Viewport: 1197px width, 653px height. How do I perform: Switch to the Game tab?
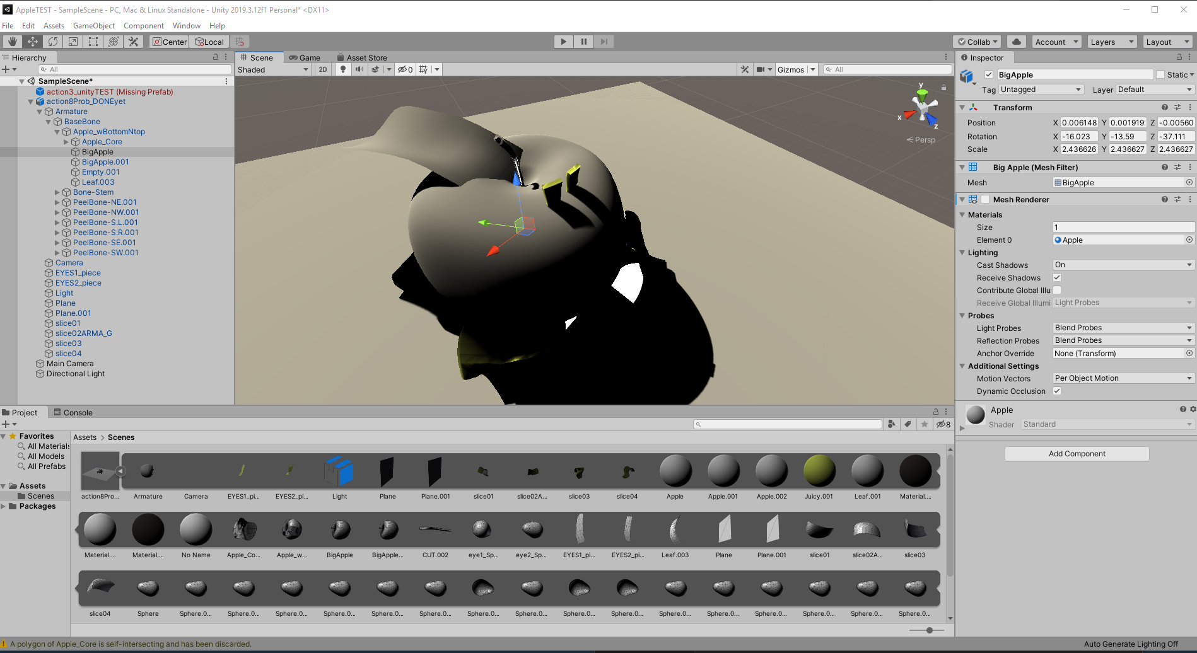point(305,57)
